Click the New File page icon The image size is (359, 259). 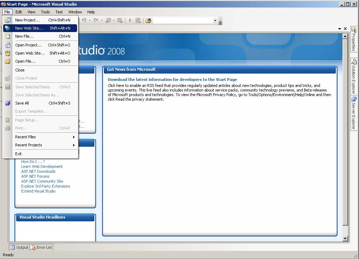point(7,36)
